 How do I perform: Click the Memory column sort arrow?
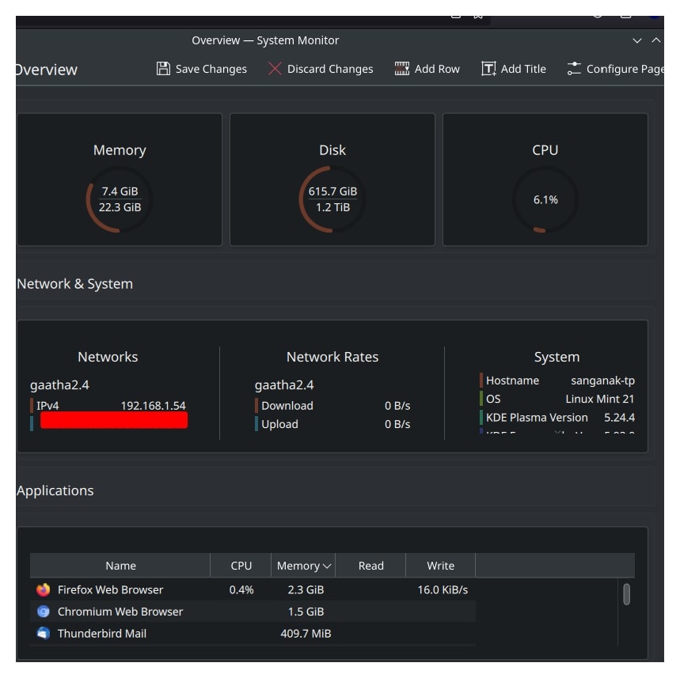point(327,566)
